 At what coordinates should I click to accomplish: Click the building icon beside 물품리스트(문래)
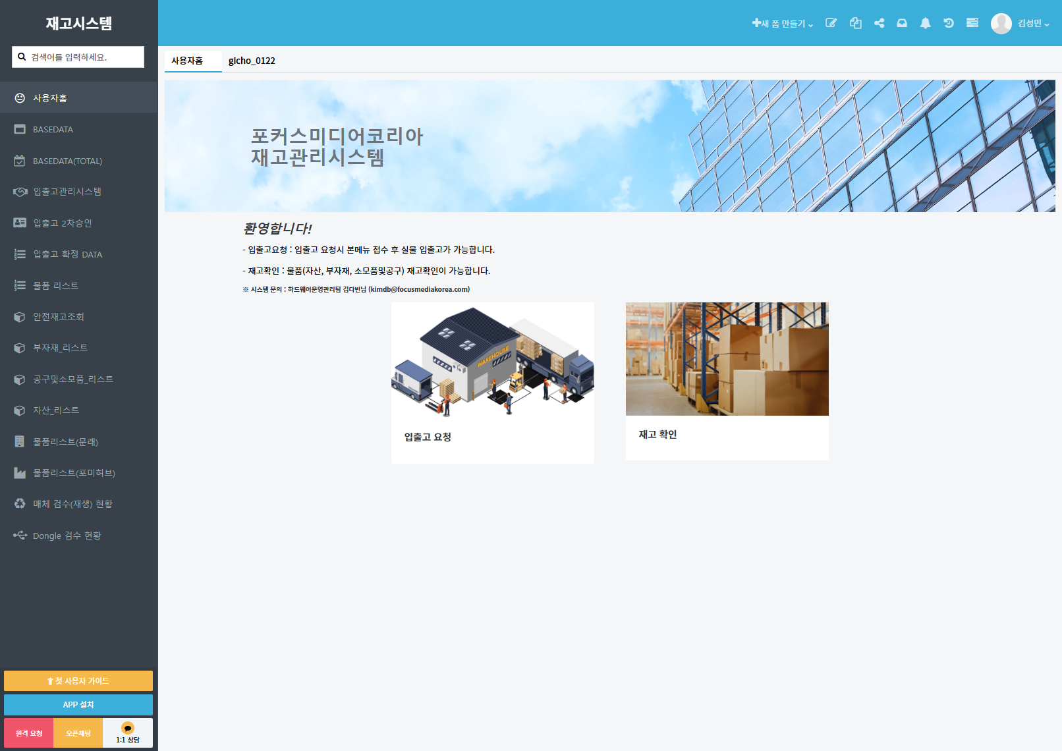click(x=20, y=441)
